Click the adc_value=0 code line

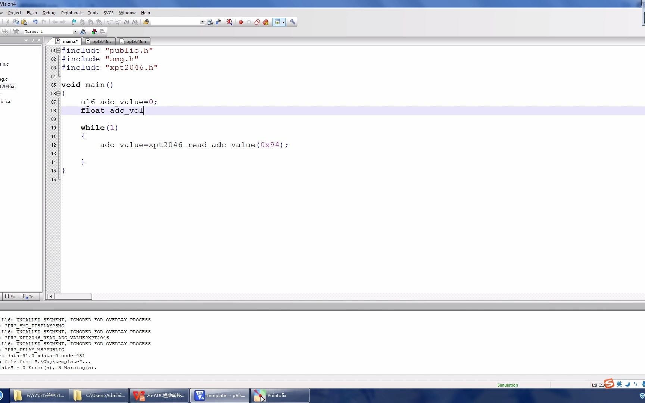point(119,102)
